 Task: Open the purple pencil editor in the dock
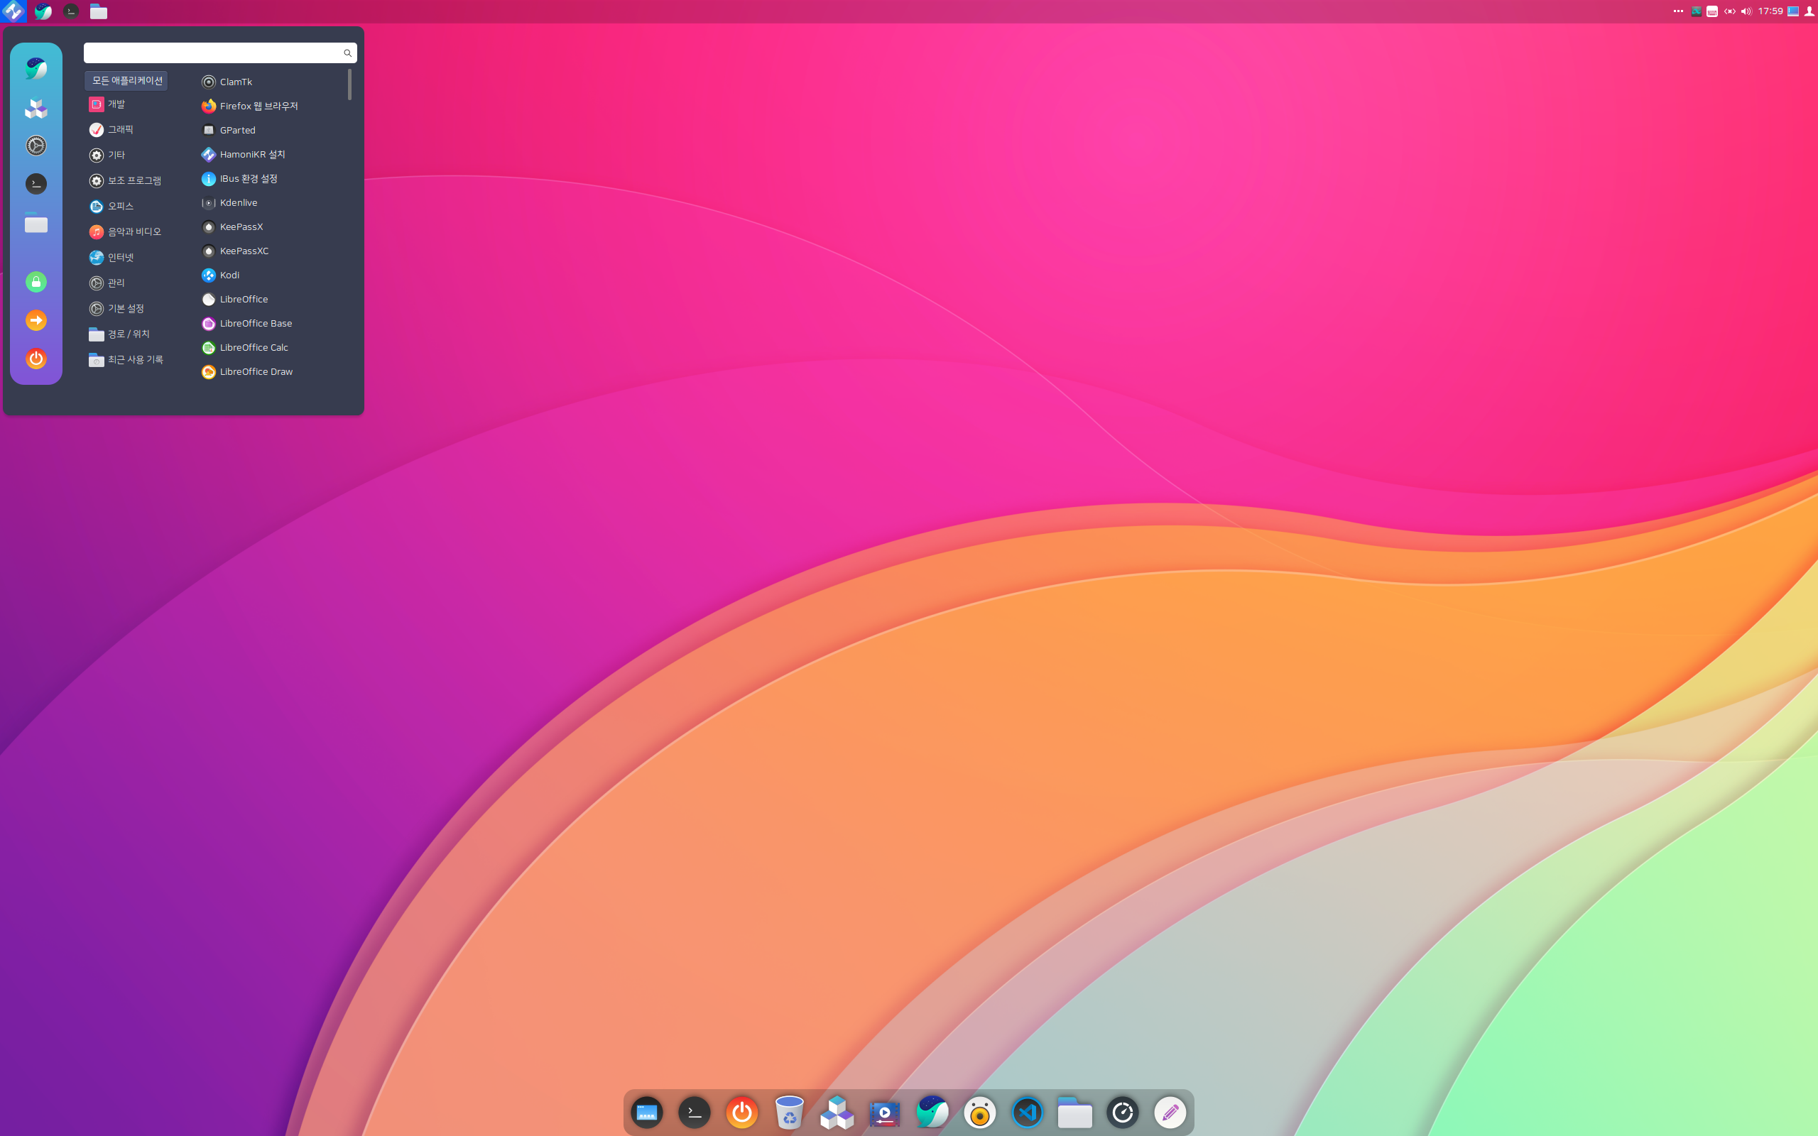[1170, 1113]
